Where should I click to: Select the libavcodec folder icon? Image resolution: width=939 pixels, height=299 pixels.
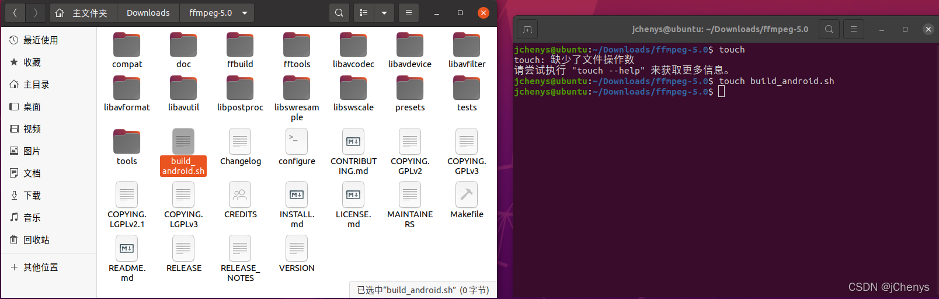[x=353, y=44]
